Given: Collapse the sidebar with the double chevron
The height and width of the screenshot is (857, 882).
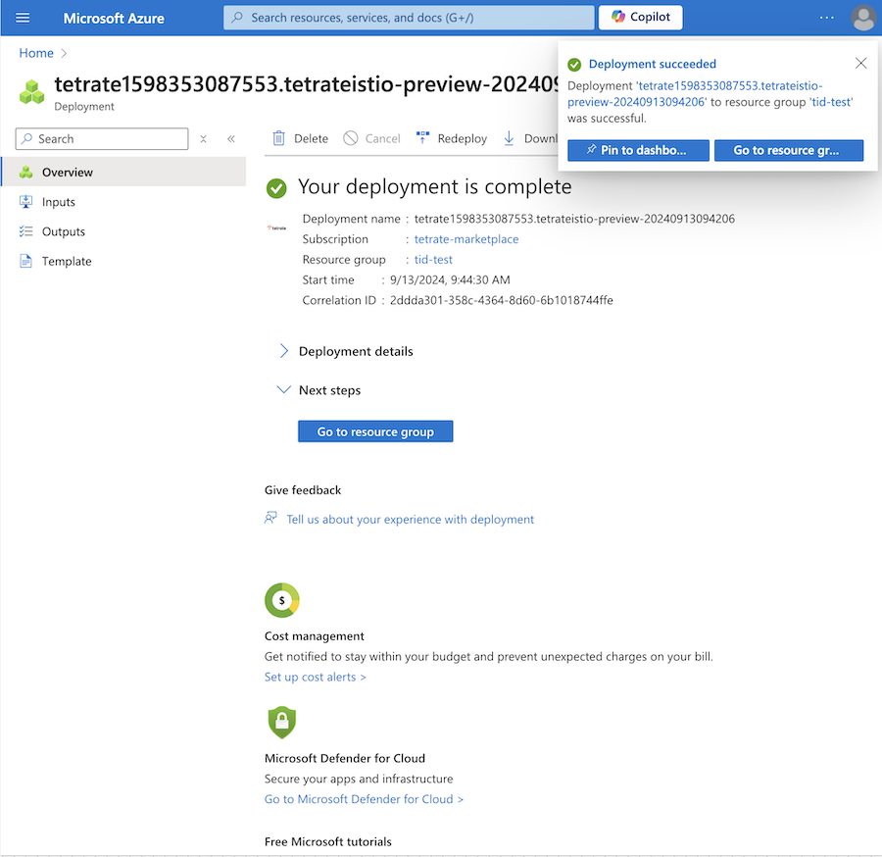Looking at the screenshot, I should 231,139.
